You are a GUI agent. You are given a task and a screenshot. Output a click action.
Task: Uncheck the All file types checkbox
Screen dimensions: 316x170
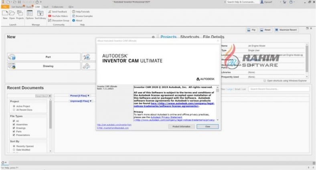14,121
